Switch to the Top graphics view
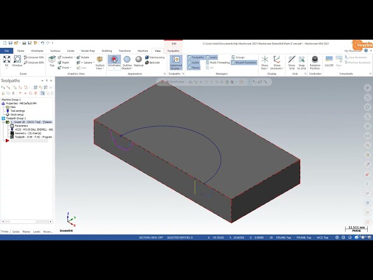The image size is (373, 280). [x=52, y=61]
